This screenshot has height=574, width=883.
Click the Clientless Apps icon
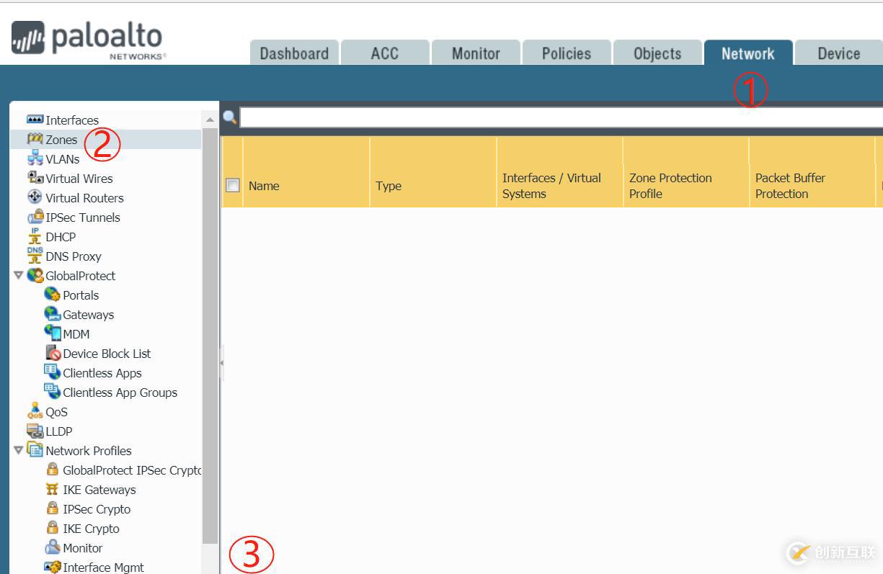52,372
